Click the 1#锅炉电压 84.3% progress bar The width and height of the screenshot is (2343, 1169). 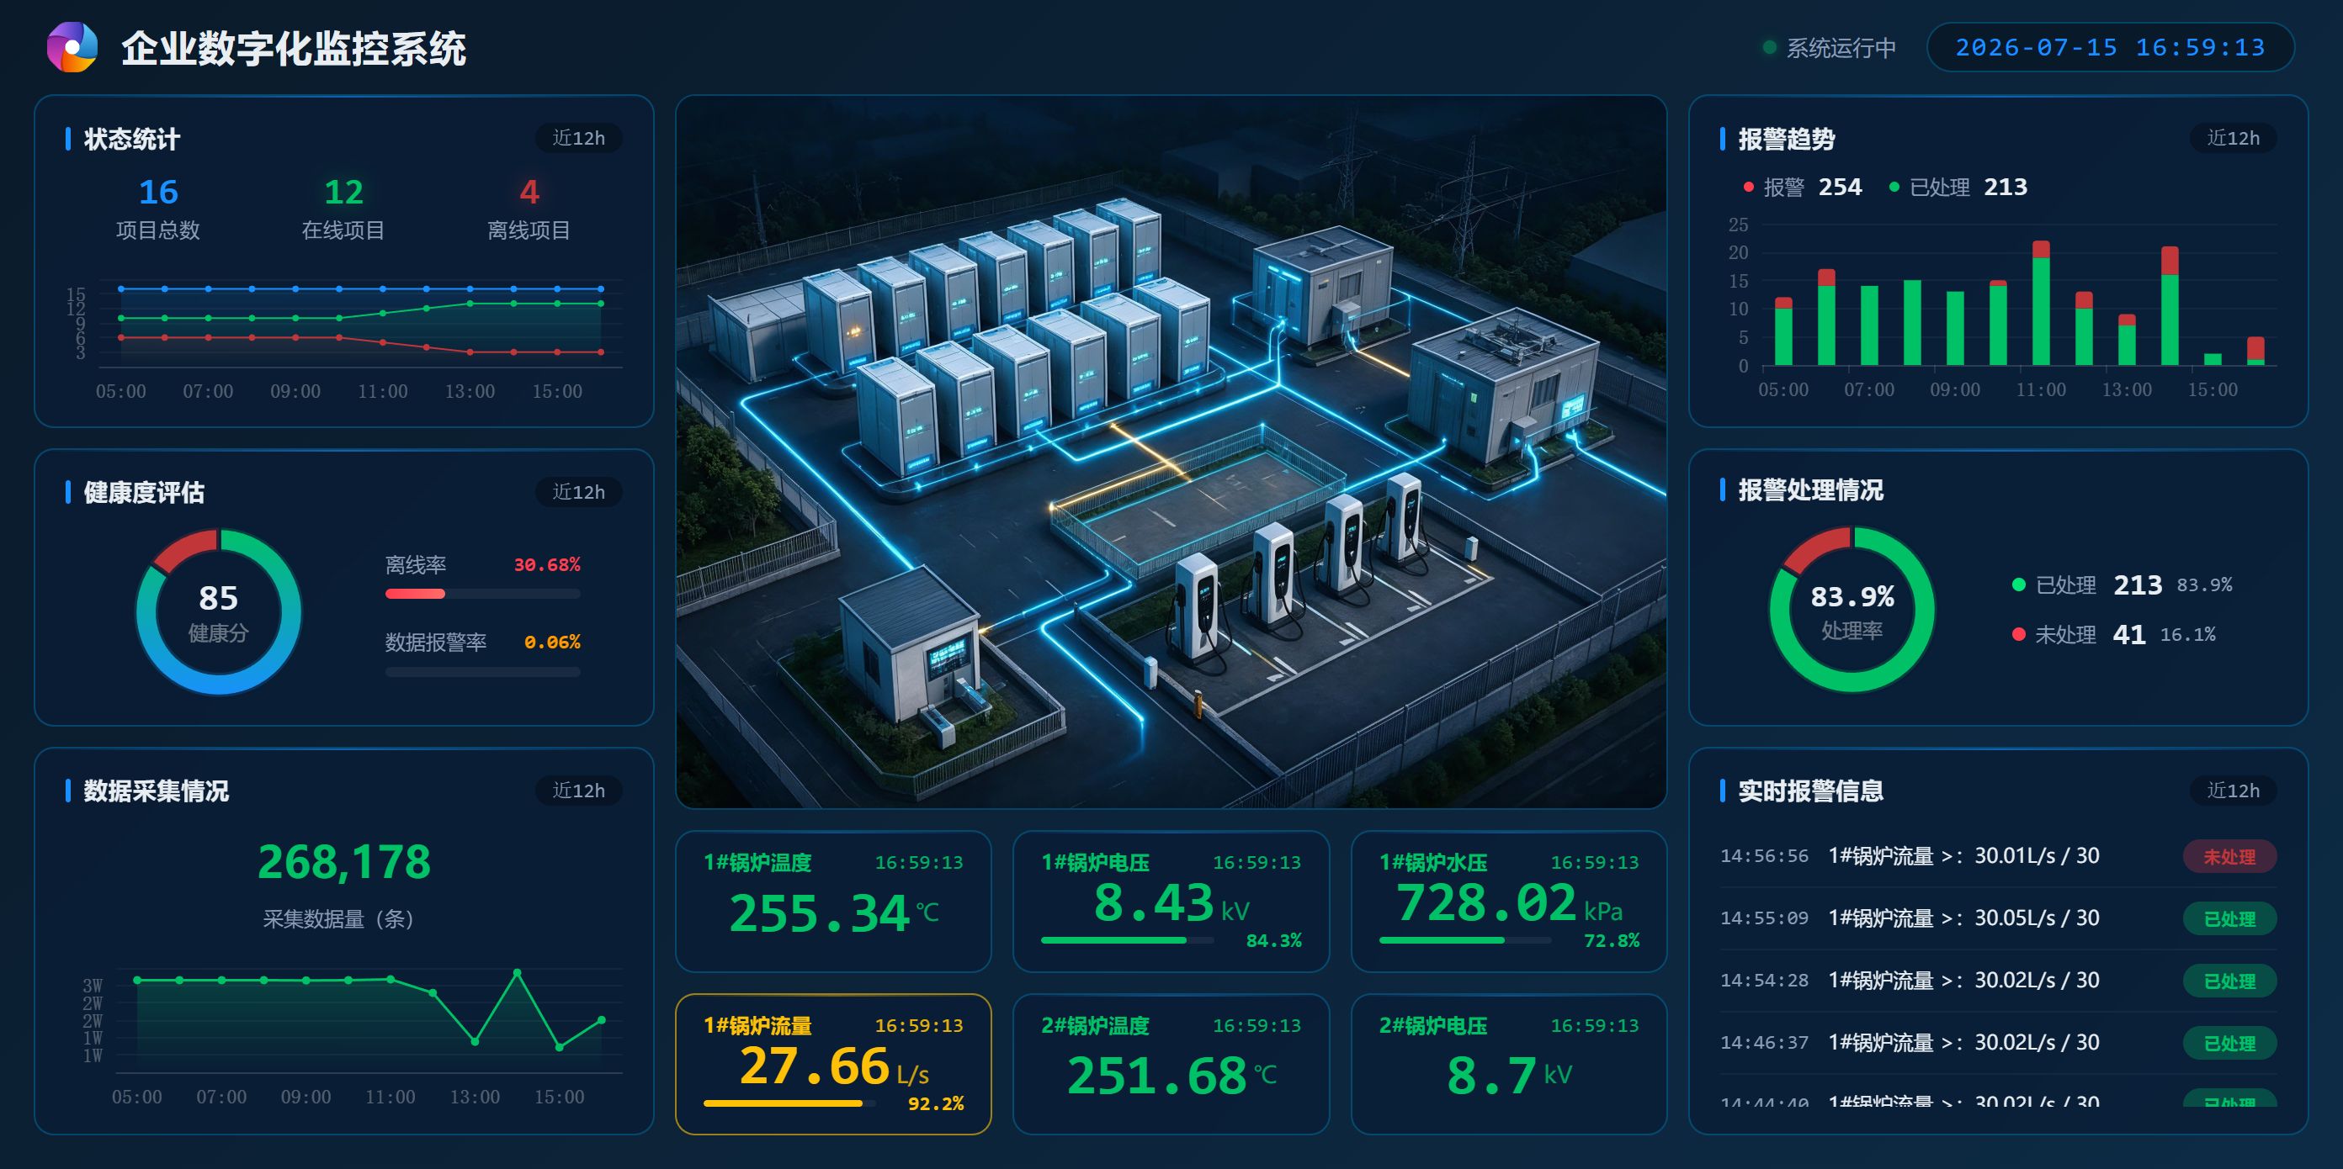1128,940
